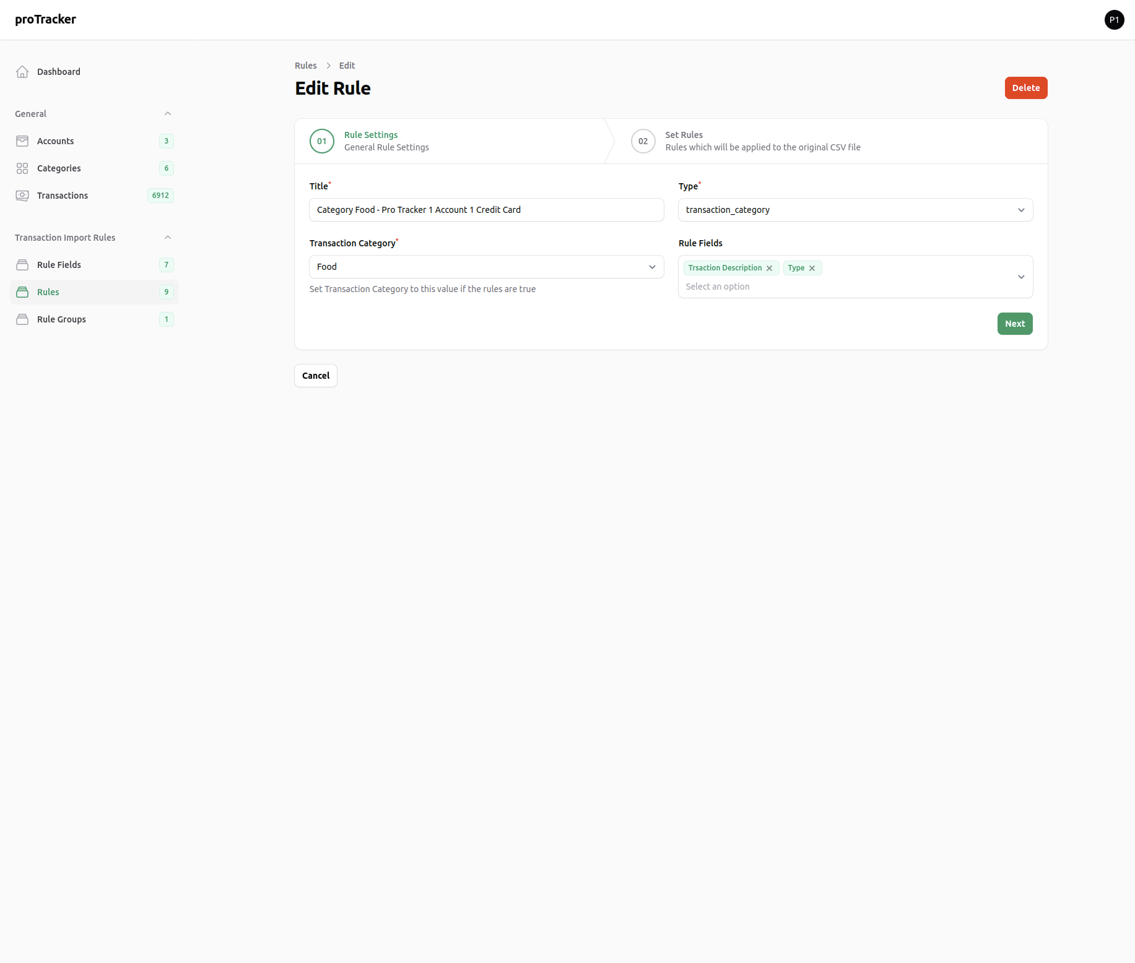Open the Type dropdown
The width and height of the screenshot is (1135, 963).
point(855,210)
